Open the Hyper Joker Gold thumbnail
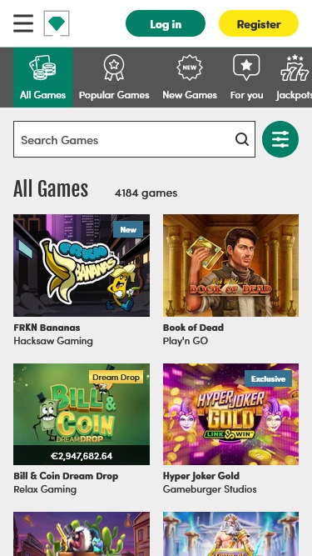The width and height of the screenshot is (312, 556). pos(230,413)
